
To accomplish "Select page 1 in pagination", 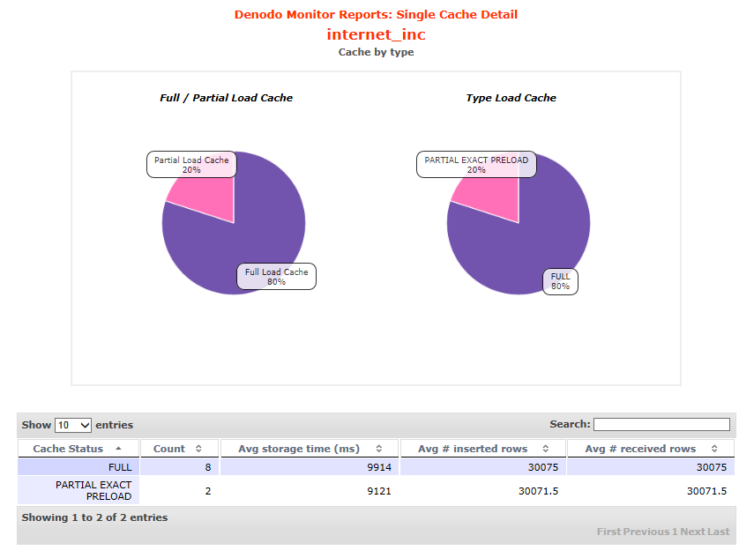I will point(675,532).
